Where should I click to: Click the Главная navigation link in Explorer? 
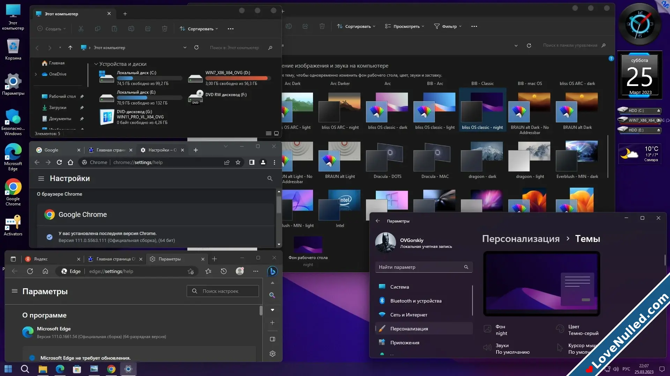pyautogui.click(x=57, y=63)
